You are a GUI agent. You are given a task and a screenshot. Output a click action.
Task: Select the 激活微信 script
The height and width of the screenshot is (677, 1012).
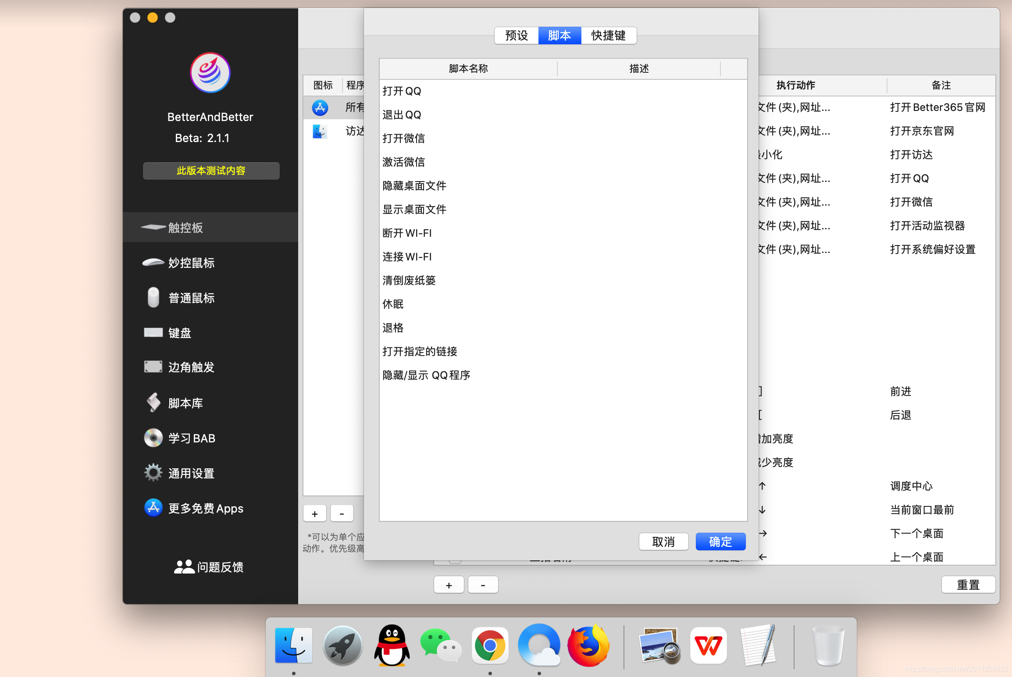click(x=563, y=162)
